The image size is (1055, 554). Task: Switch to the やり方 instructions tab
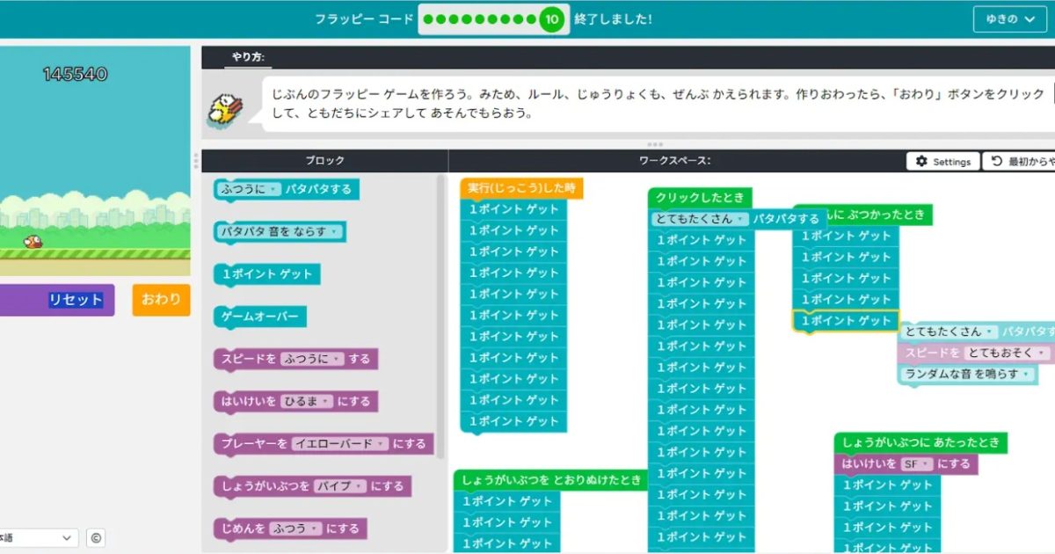point(247,58)
